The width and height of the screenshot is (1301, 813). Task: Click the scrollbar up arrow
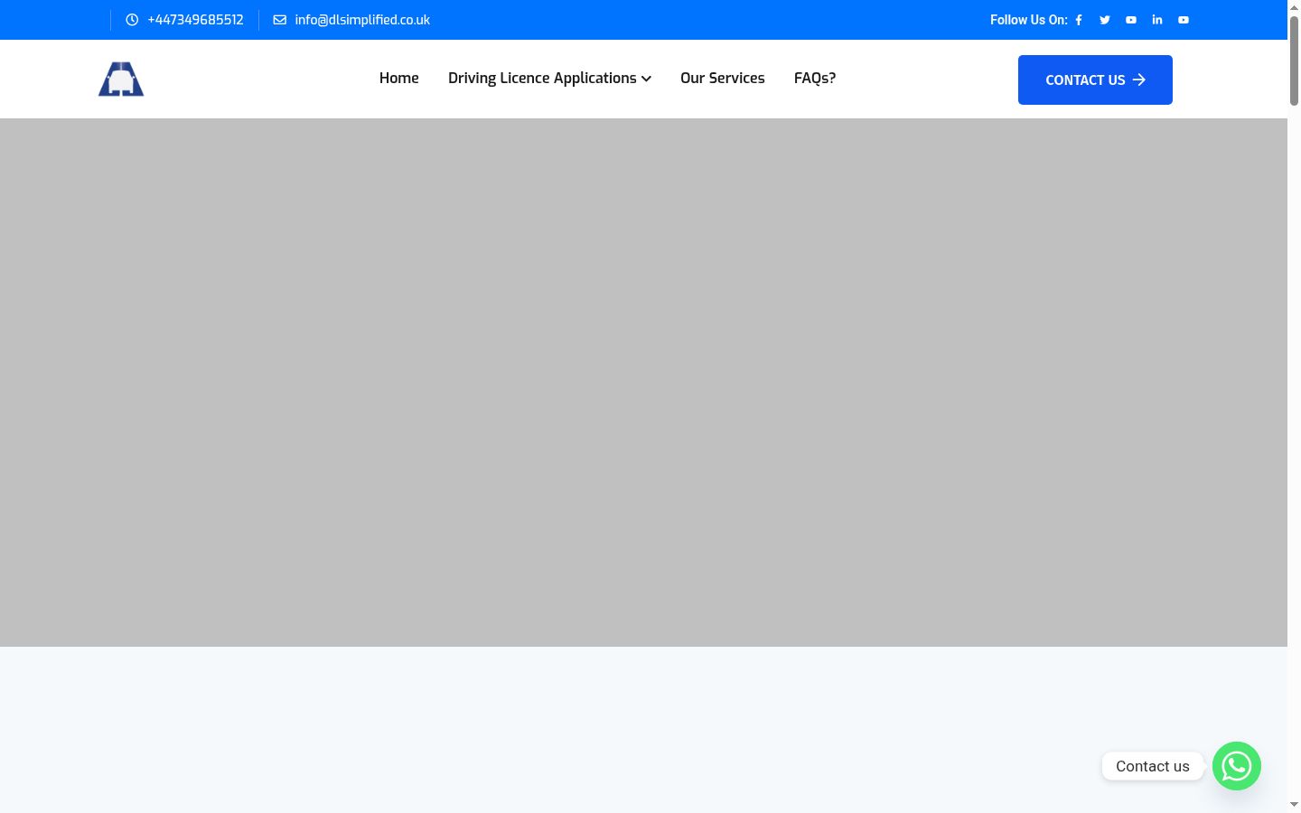tap(1294, 6)
